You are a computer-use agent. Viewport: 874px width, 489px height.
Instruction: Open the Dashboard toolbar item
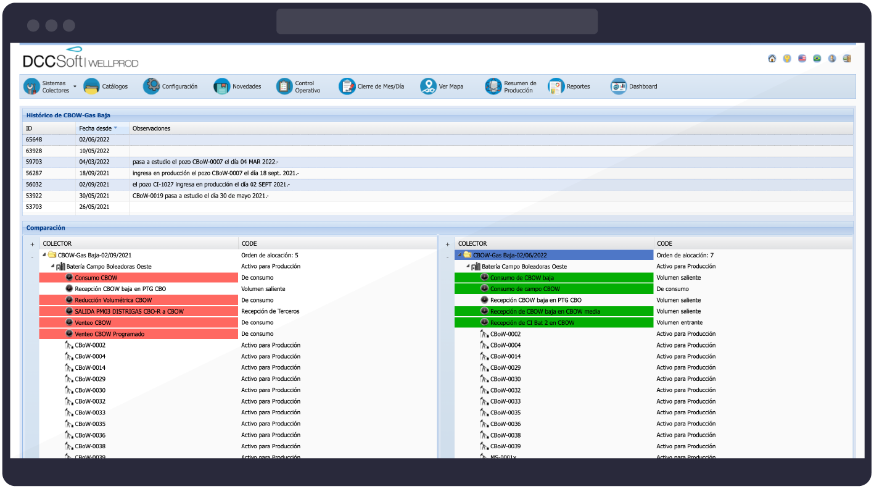pos(634,87)
